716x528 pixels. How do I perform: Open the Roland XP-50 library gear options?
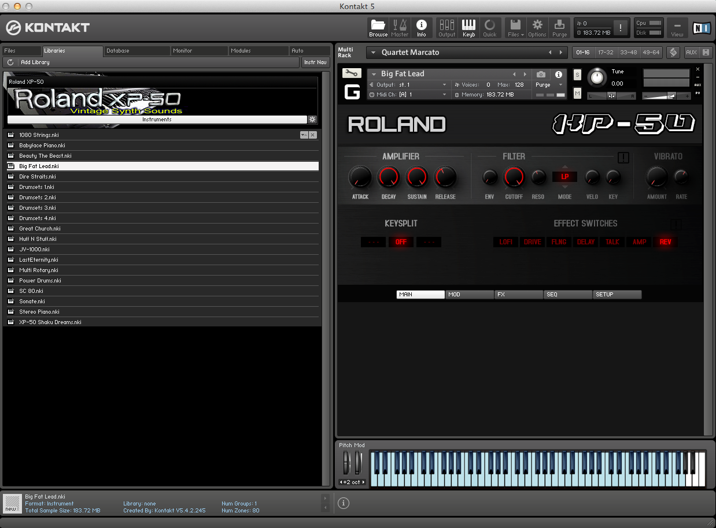coord(312,120)
